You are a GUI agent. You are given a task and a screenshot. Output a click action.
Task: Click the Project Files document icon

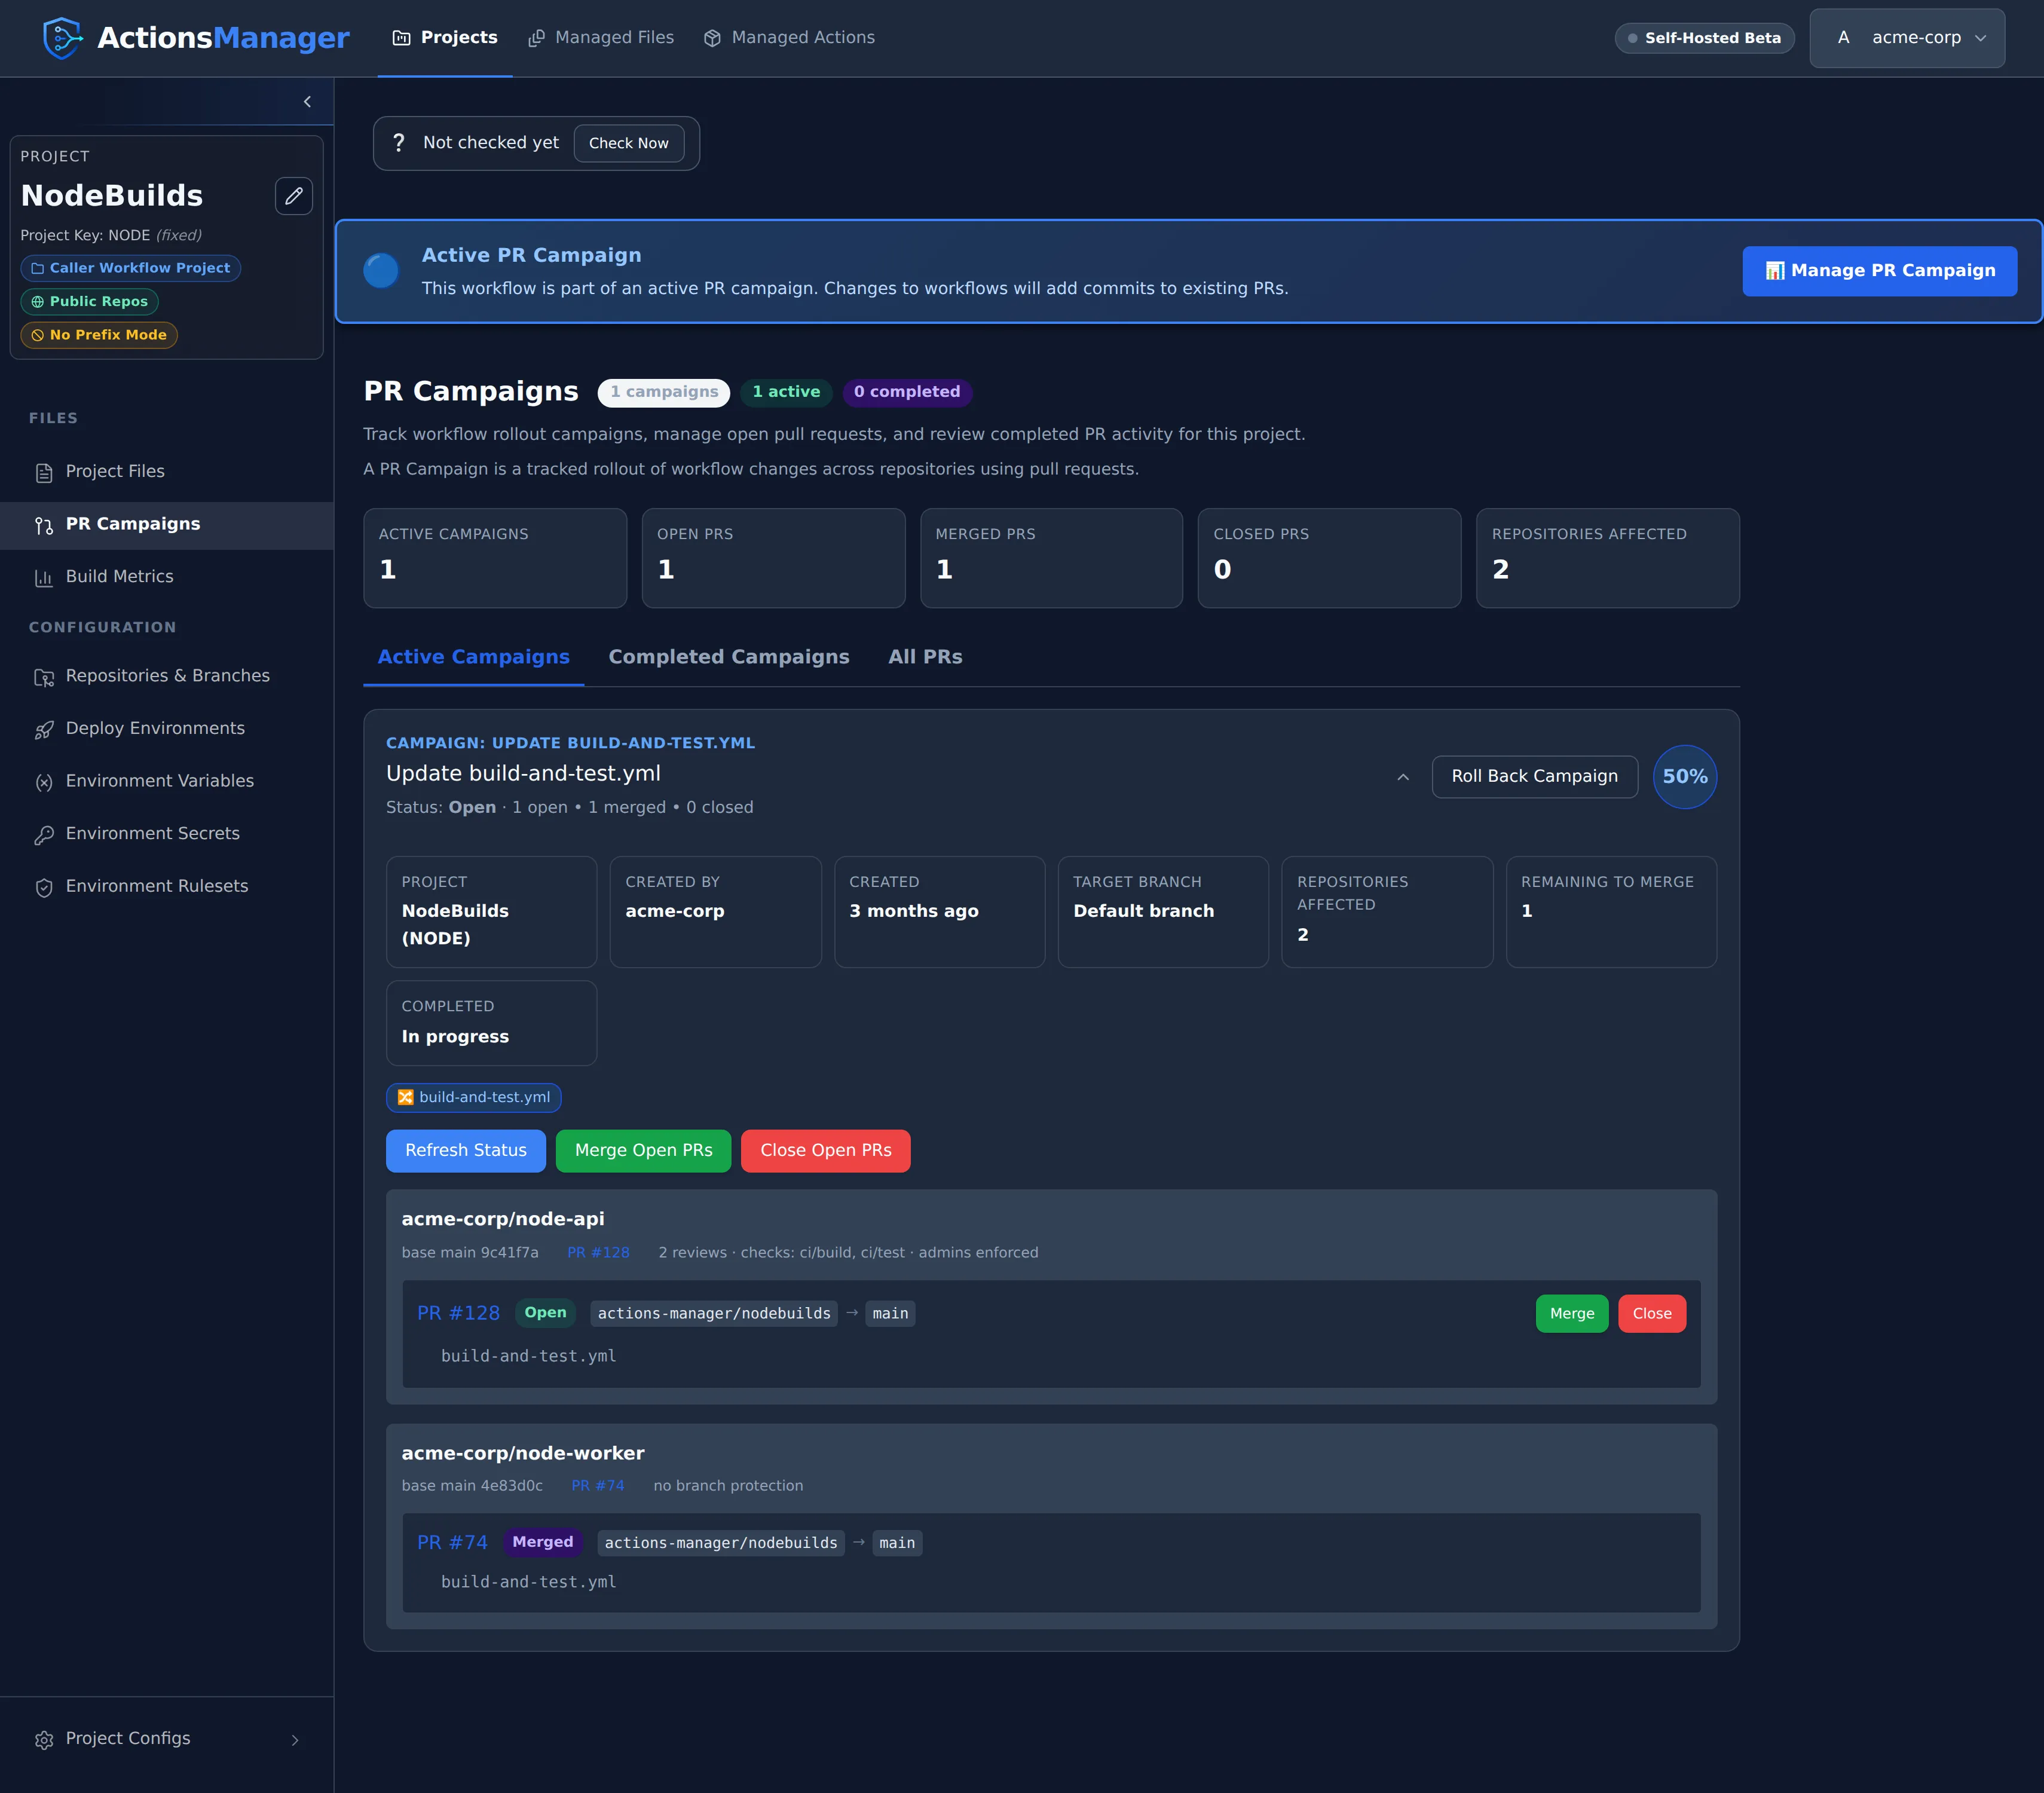coord(44,472)
